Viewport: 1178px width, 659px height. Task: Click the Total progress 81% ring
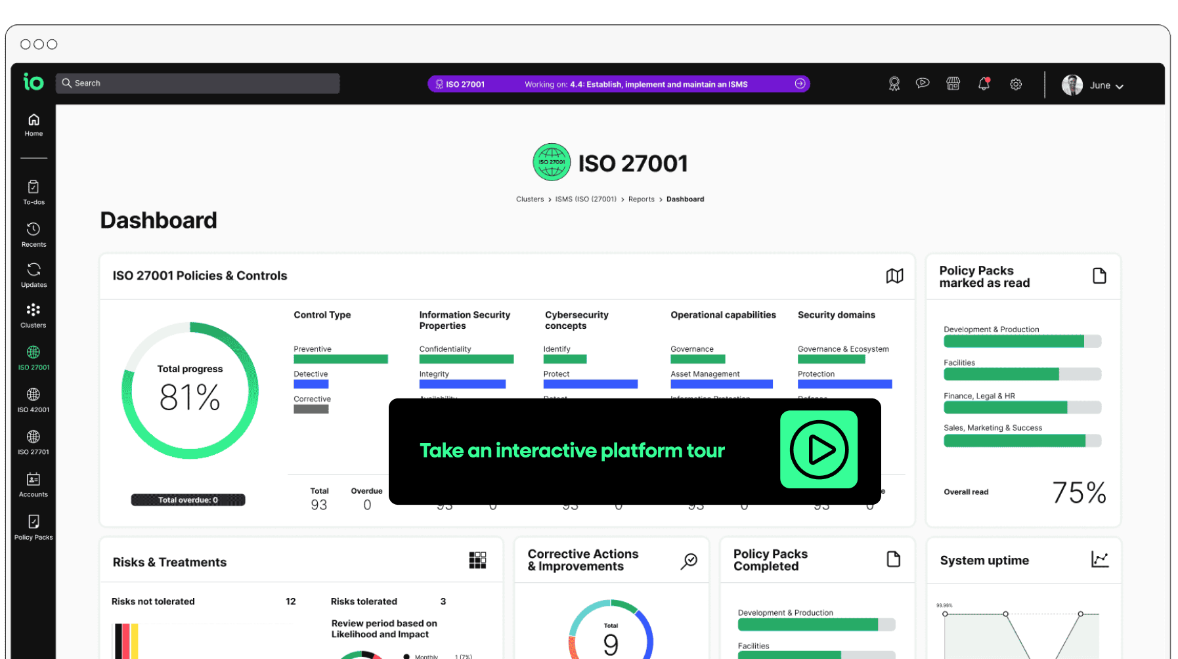[x=190, y=391]
